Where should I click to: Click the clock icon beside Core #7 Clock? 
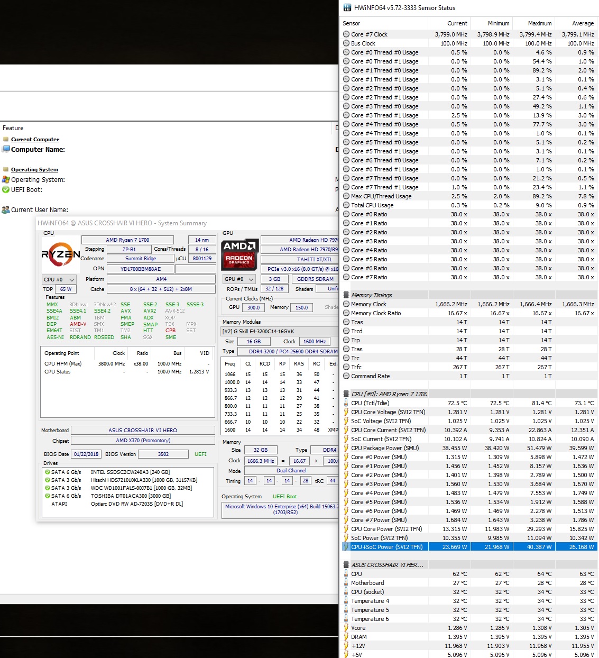pyautogui.click(x=346, y=34)
